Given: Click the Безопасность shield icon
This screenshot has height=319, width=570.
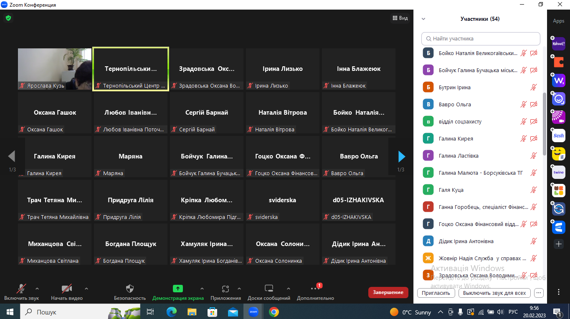Looking at the screenshot, I should (130, 289).
